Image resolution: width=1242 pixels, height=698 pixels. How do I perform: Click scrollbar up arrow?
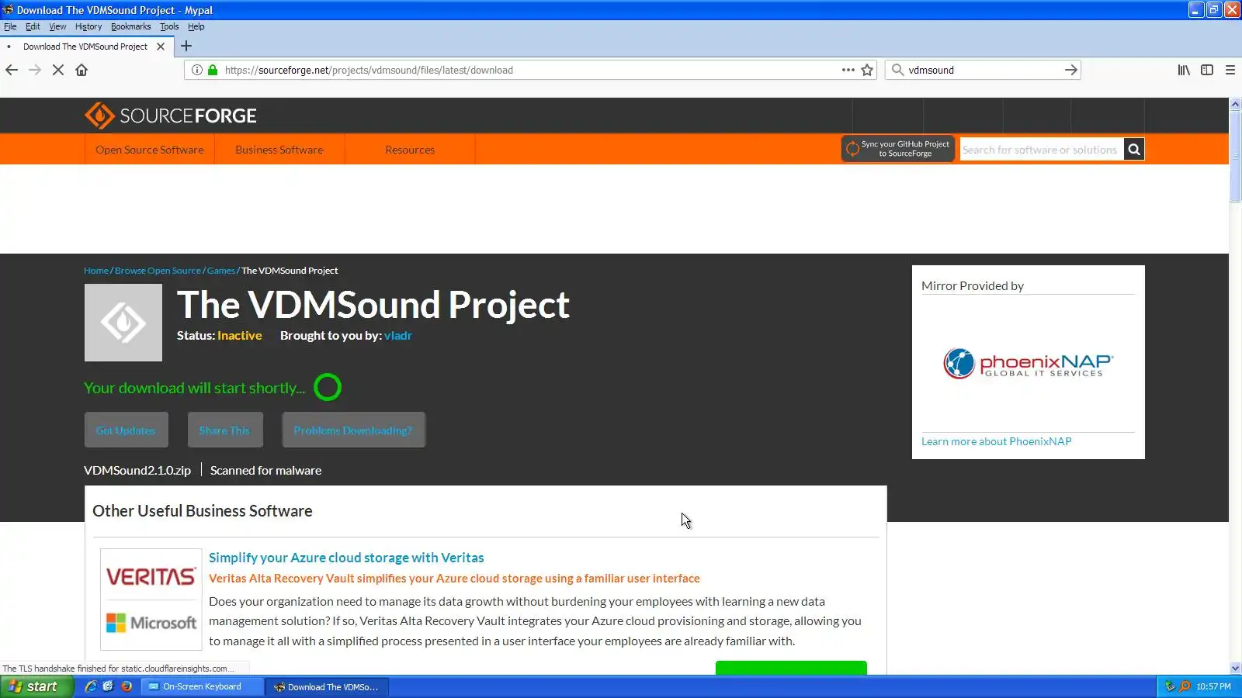click(1235, 104)
